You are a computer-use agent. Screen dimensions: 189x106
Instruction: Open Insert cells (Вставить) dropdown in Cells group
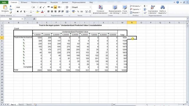[136, 6]
